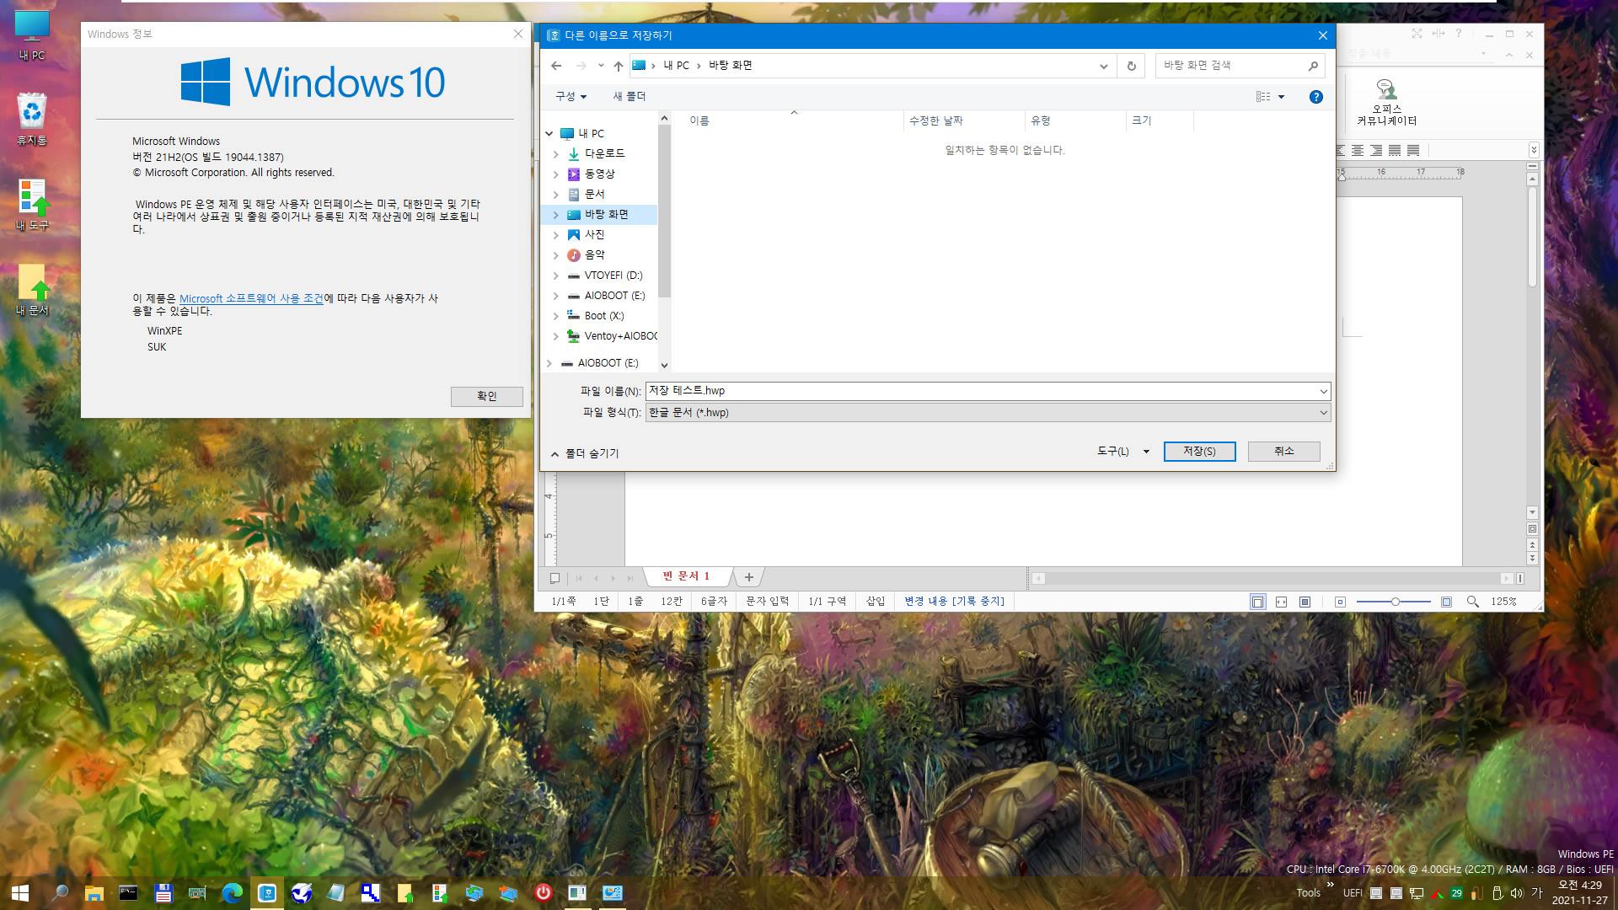The width and height of the screenshot is (1618, 910).
Task: Click the 취소 cancel button
Action: pyautogui.click(x=1283, y=452)
